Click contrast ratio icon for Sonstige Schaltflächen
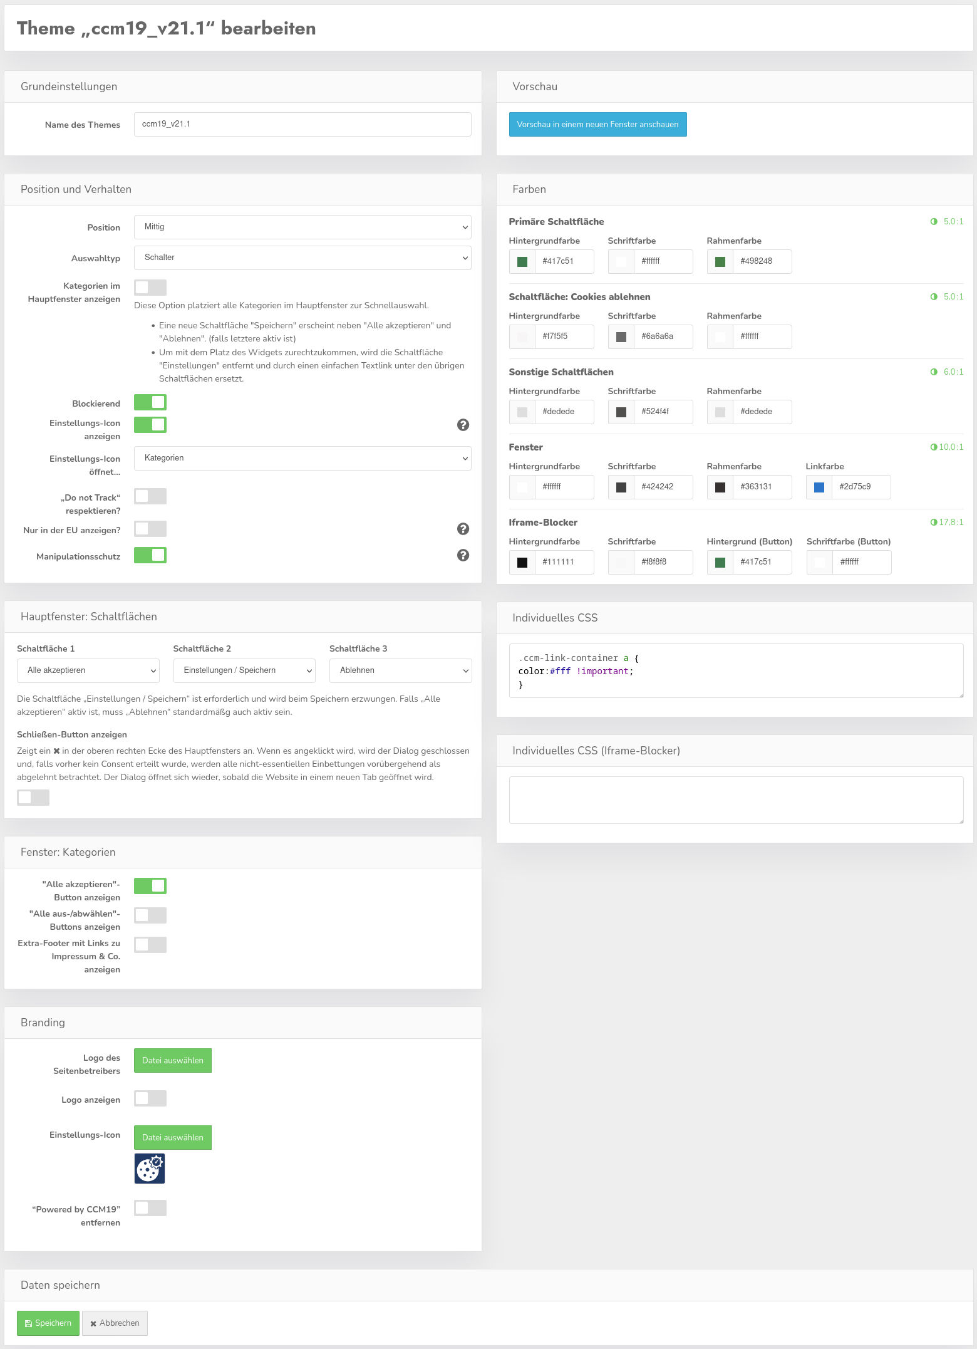Screen dimensions: 977x1349 [x=934, y=372]
